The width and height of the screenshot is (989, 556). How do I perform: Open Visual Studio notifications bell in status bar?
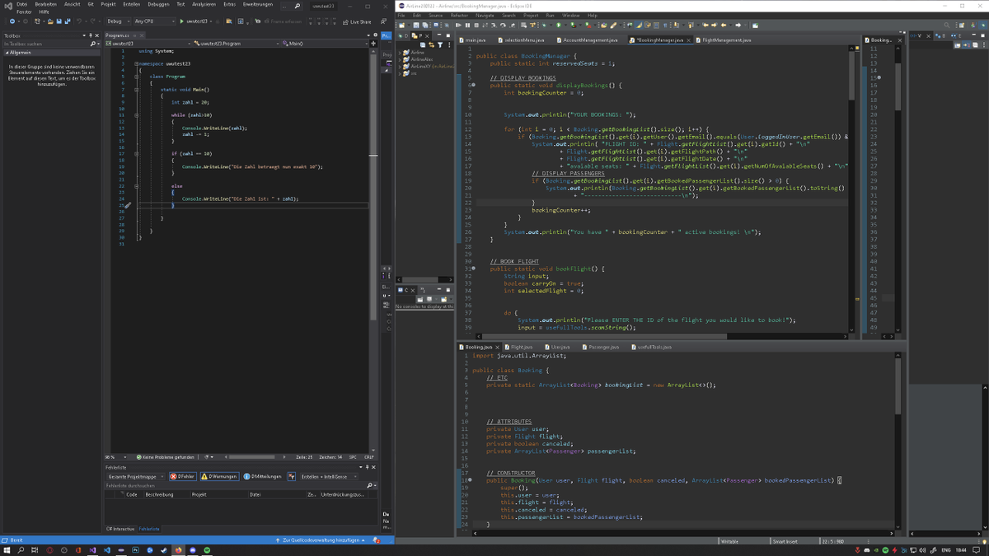coord(376,540)
